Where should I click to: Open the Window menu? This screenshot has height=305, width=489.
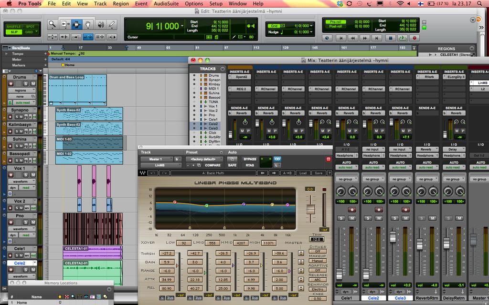point(238,4)
